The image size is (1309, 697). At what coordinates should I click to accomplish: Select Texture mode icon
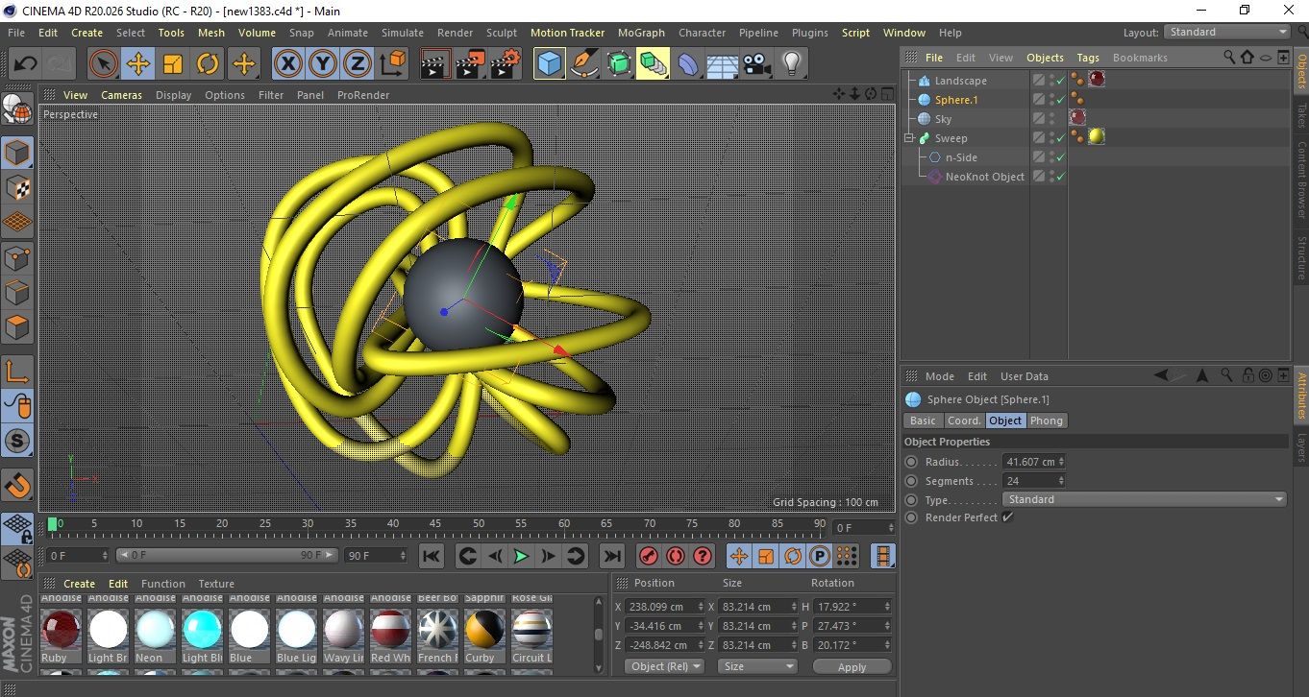click(x=17, y=187)
